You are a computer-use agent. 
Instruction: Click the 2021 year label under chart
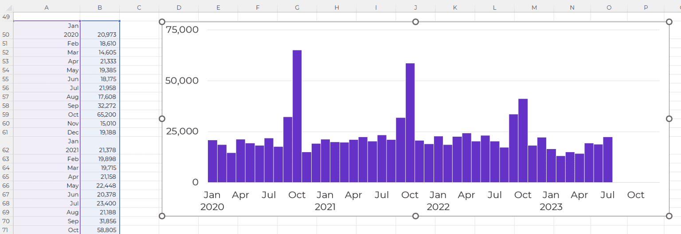[325, 207]
